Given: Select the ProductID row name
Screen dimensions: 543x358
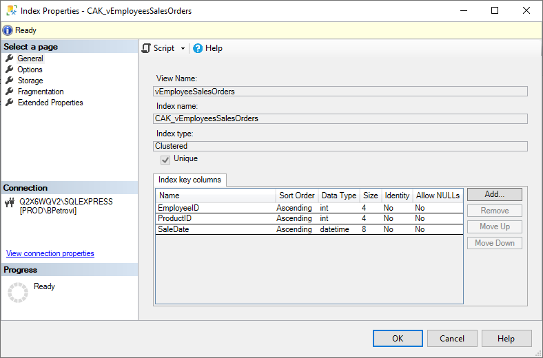Looking at the screenshot, I should 174,218.
